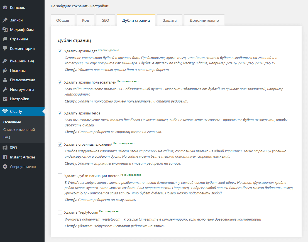Click the Комментарии speech bubble icon
The image size is (308, 242).
(5, 48)
